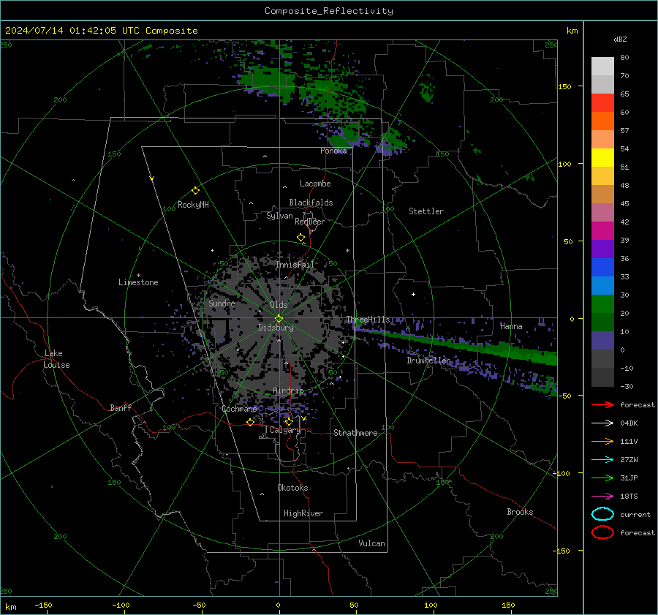Click the Airdrie city label
Screen dimensions: 658x615
pyautogui.click(x=288, y=390)
